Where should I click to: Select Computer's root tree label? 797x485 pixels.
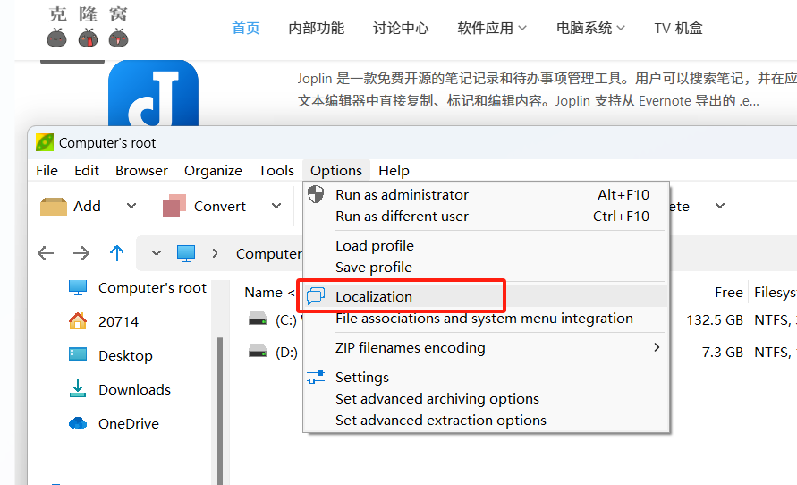(152, 288)
